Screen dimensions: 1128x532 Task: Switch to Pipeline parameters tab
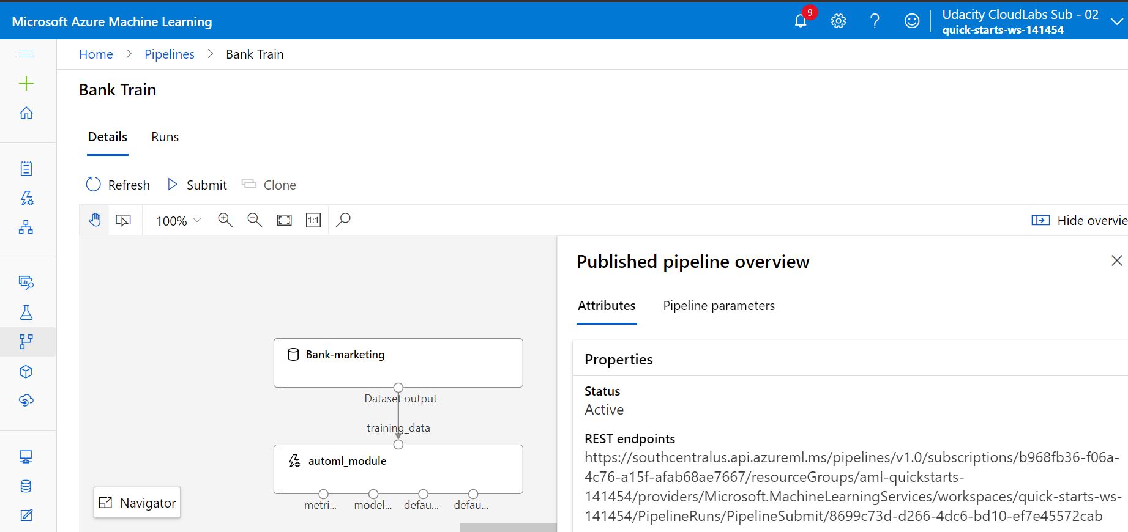pos(719,306)
